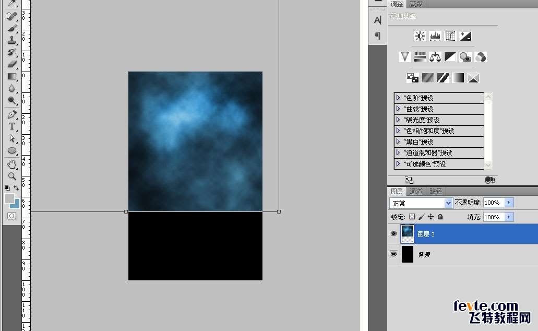The height and width of the screenshot is (331, 538).
Task: Switch to the 调整 tab
Action: (397, 4)
